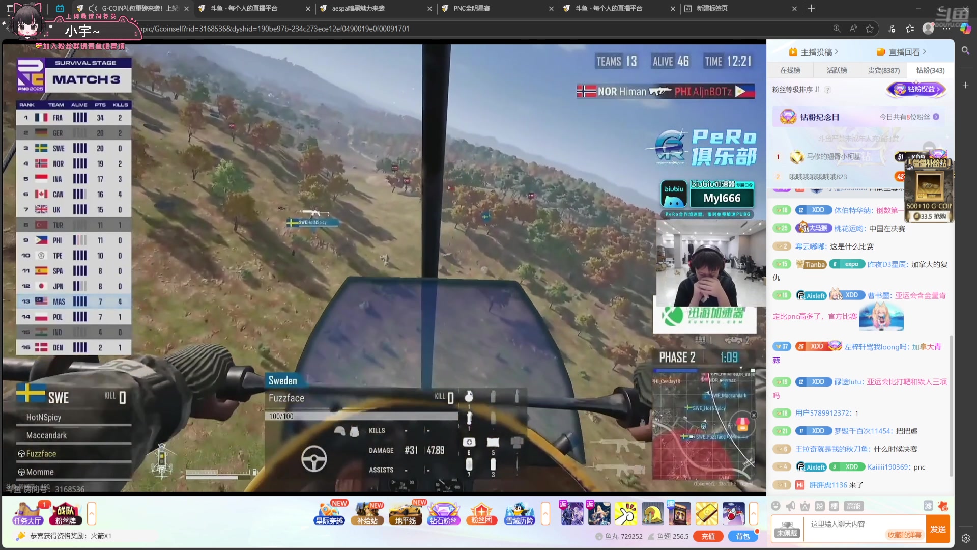Add page to favorites with star icon

[x=870, y=29]
